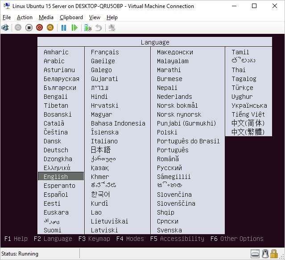The height and width of the screenshot is (260, 285).
Task: Click the Ctrl+Alt+Delete toolbar icon
Action: tap(5, 28)
